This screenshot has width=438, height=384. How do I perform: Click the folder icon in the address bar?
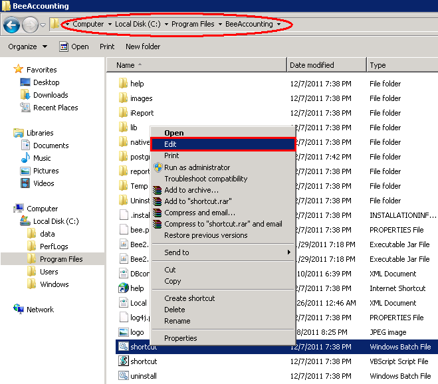coord(55,24)
